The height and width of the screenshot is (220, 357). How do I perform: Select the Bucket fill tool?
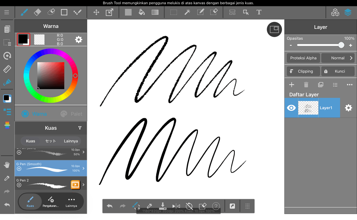[142, 12]
